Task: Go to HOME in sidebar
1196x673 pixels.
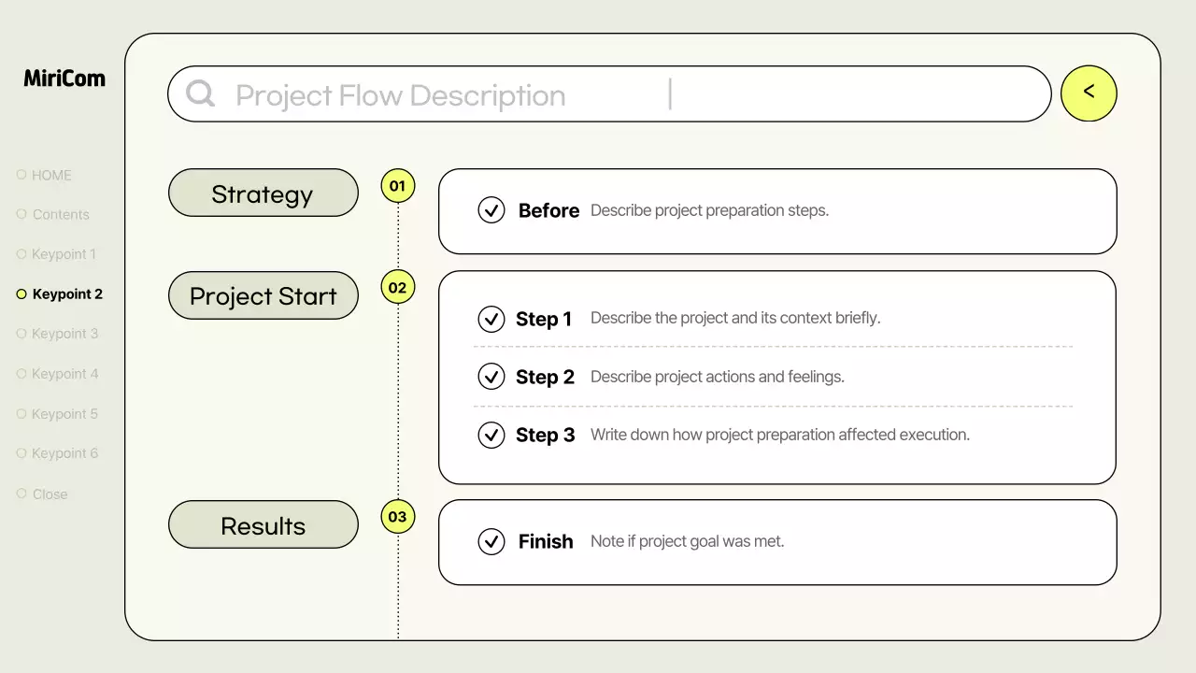Action: tap(51, 175)
